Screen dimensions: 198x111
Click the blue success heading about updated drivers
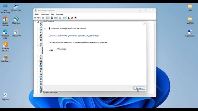[74, 36]
